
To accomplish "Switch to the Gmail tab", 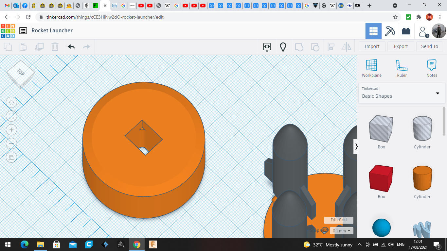I will pos(7,6).
